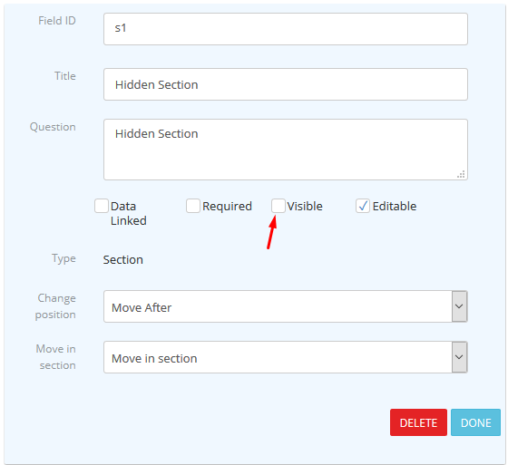Screen dimensions: 508x465
Task: Tick the Required checkbox
Action: [193, 206]
